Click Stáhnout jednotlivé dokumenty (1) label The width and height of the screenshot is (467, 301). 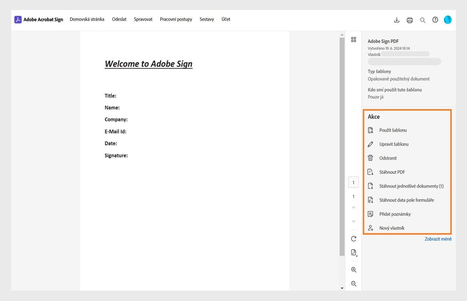(411, 186)
